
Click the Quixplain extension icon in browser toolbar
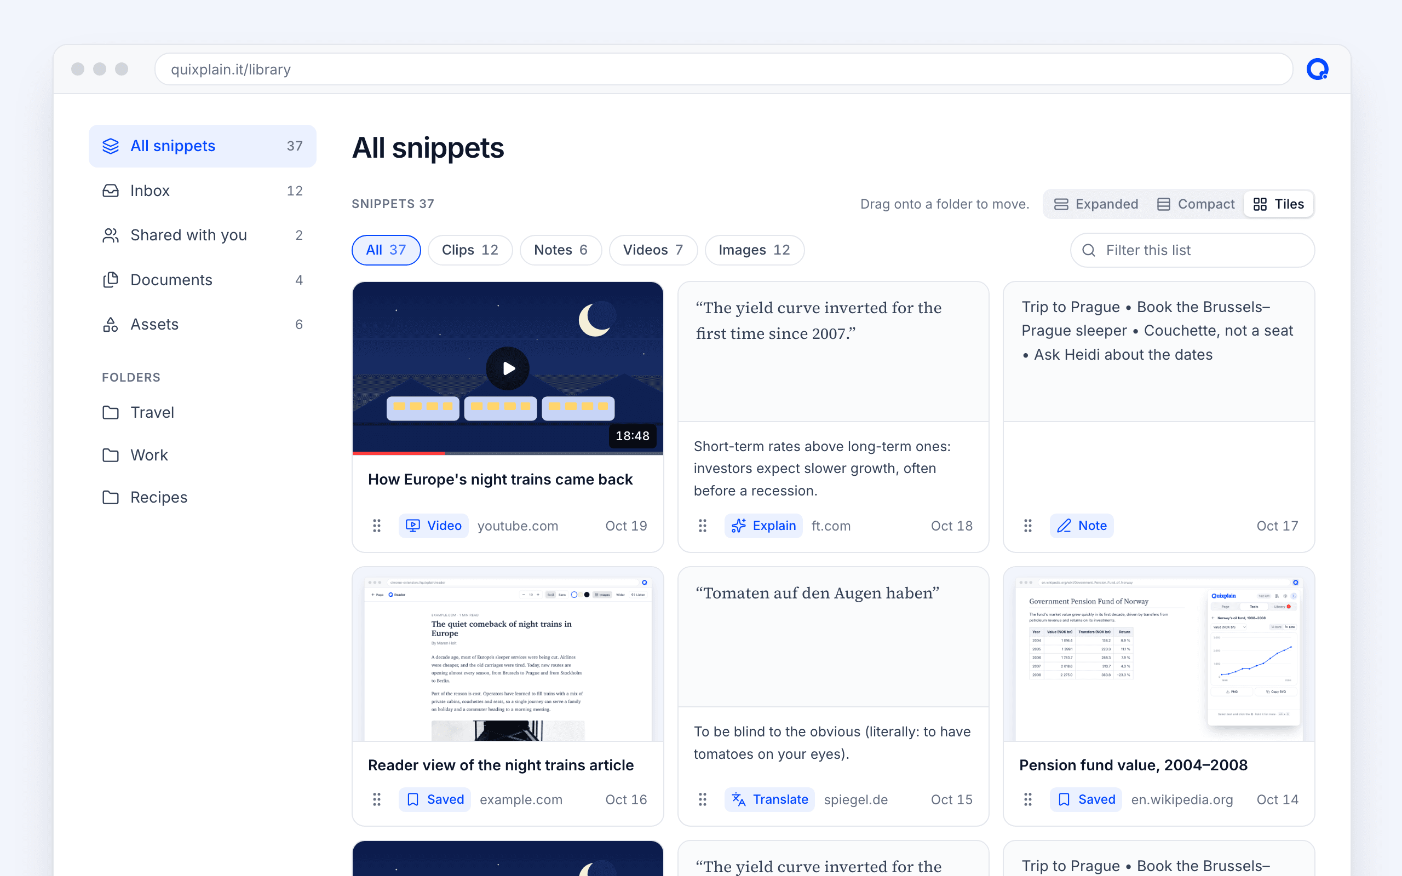point(1317,69)
